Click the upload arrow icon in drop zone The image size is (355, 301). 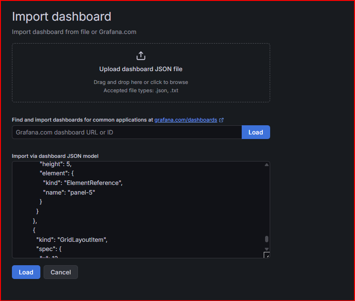(x=141, y=56)
